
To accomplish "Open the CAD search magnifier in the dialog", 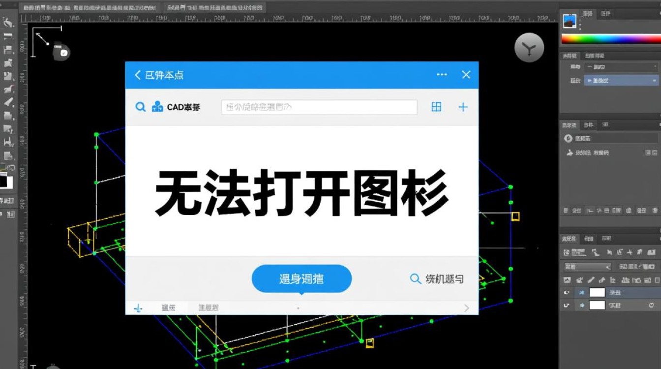I will tap(140, 107).
